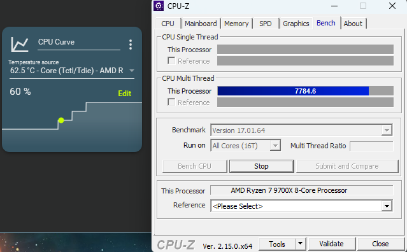
Task: Enable Single Thread Reference checkbox
Action: (x=171, y=60)
